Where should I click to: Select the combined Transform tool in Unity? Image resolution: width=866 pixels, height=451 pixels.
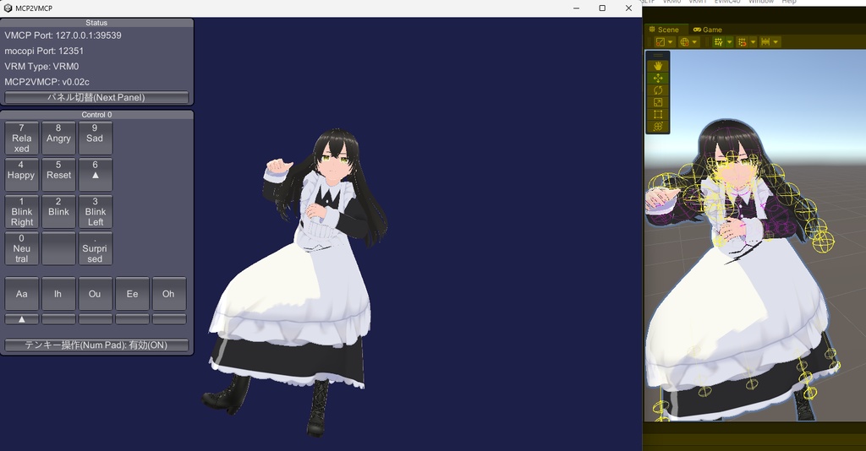[658, 126]
